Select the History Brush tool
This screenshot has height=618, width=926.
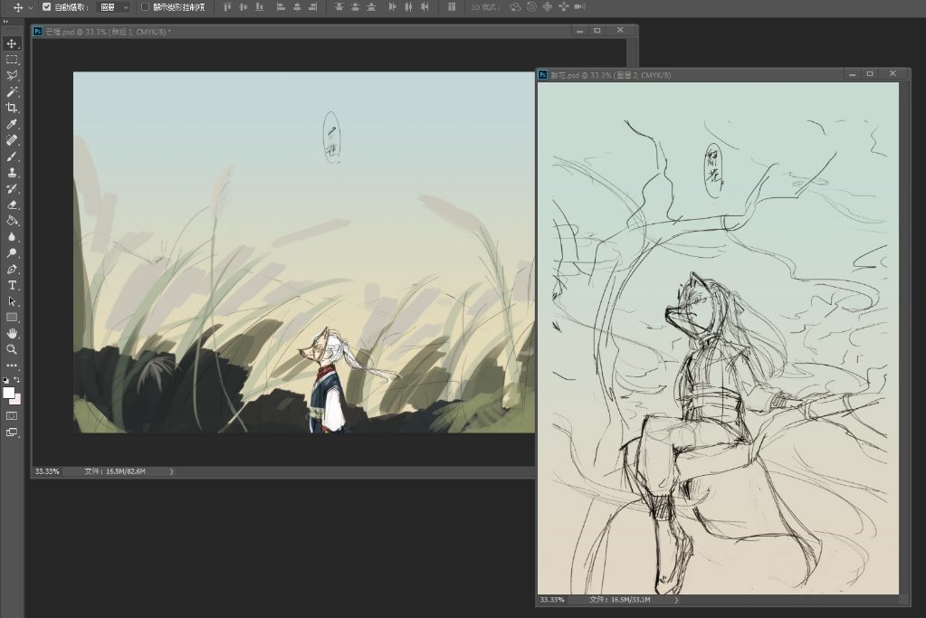(12, 188)
